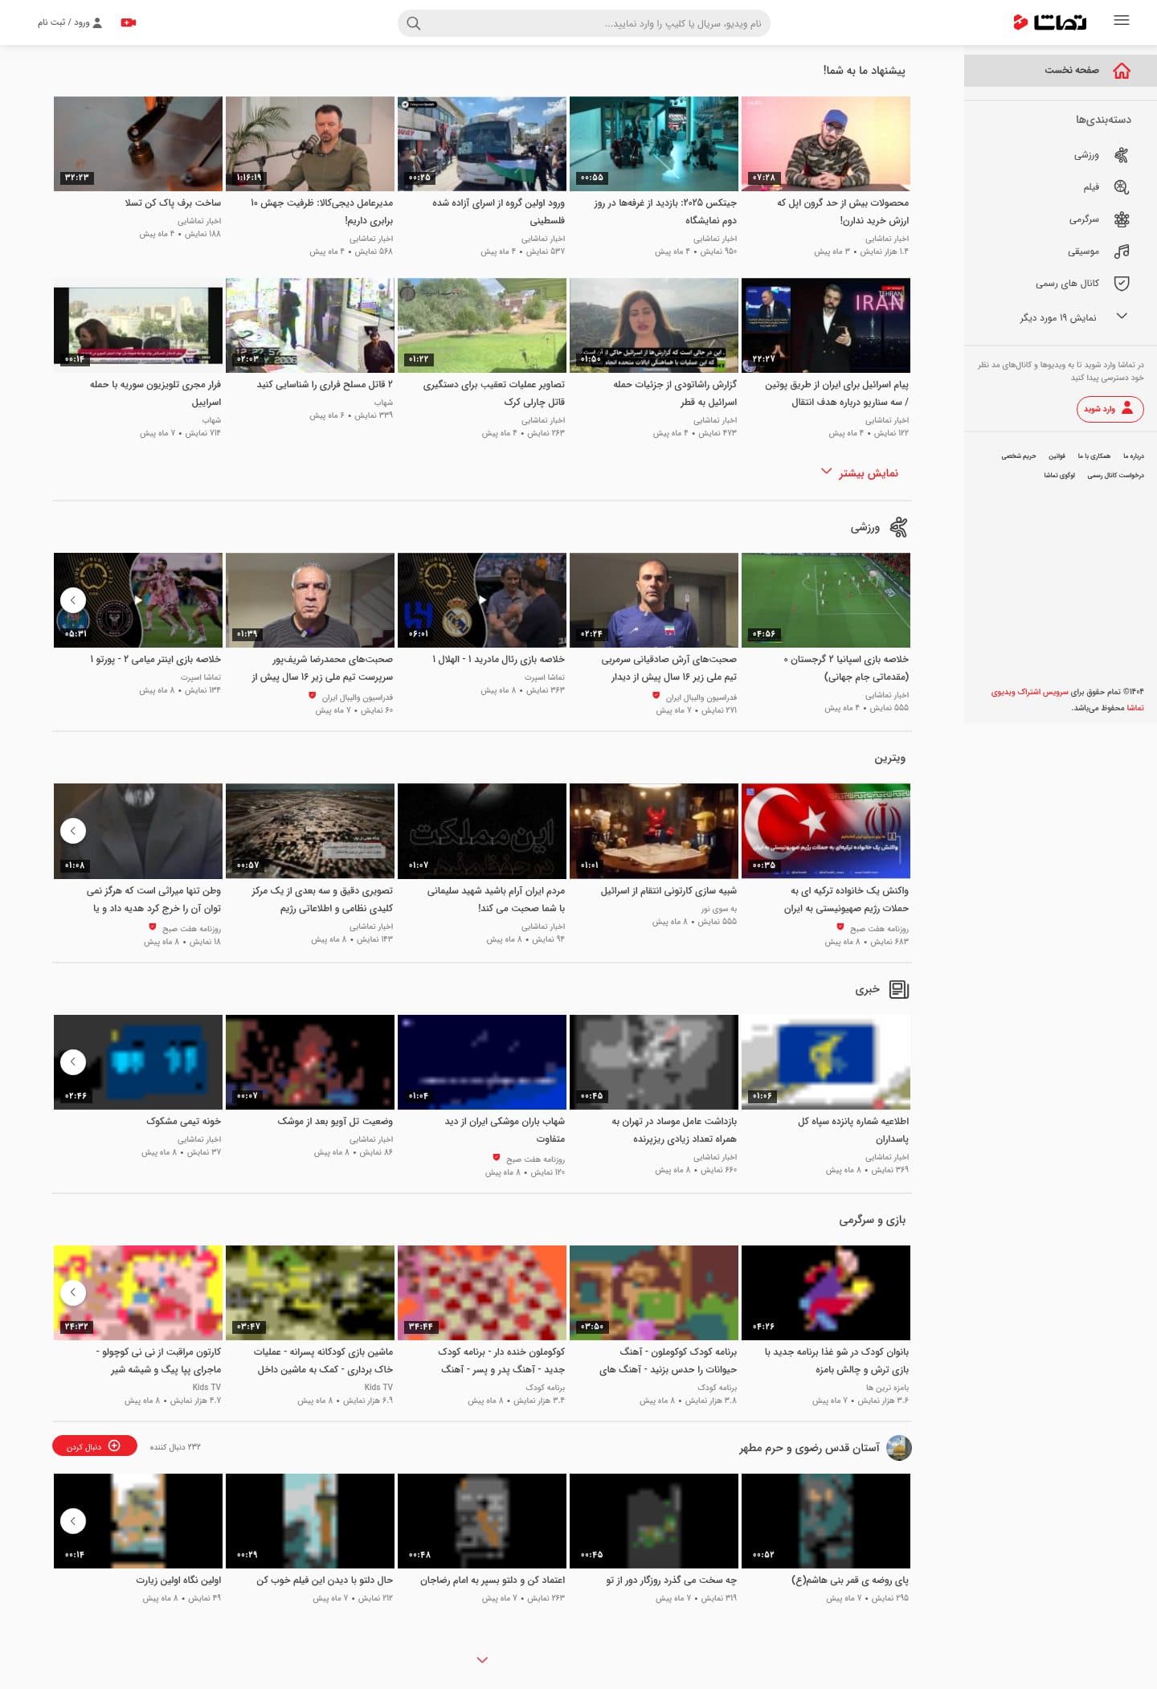Click previous arrow on بازی و سرگرمی carousel

tap(73, 1292)
